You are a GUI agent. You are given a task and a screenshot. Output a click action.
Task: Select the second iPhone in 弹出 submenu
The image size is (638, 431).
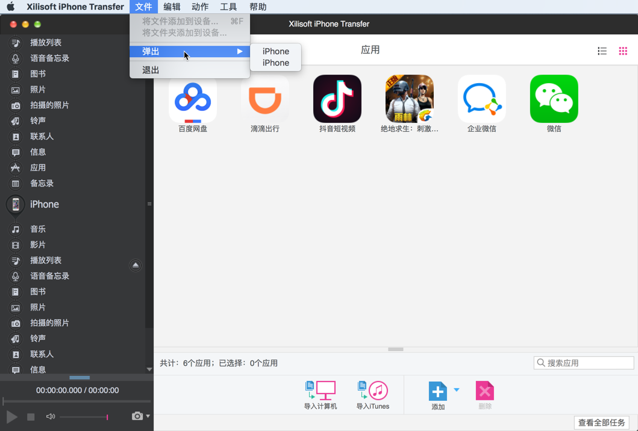pyautogui.click(x=275, y=63)
